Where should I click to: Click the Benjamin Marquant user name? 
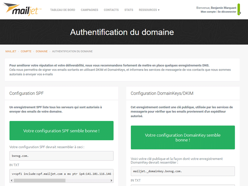[224, 8]
